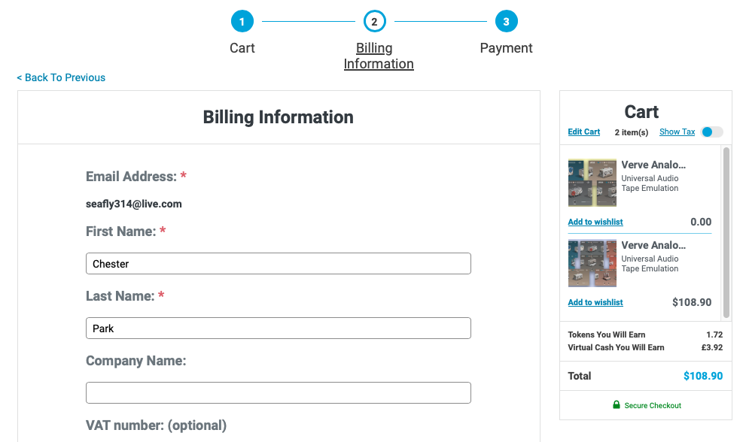Go to step 1 Cart circle
The image size is (746, 442).
coord(242,21)
